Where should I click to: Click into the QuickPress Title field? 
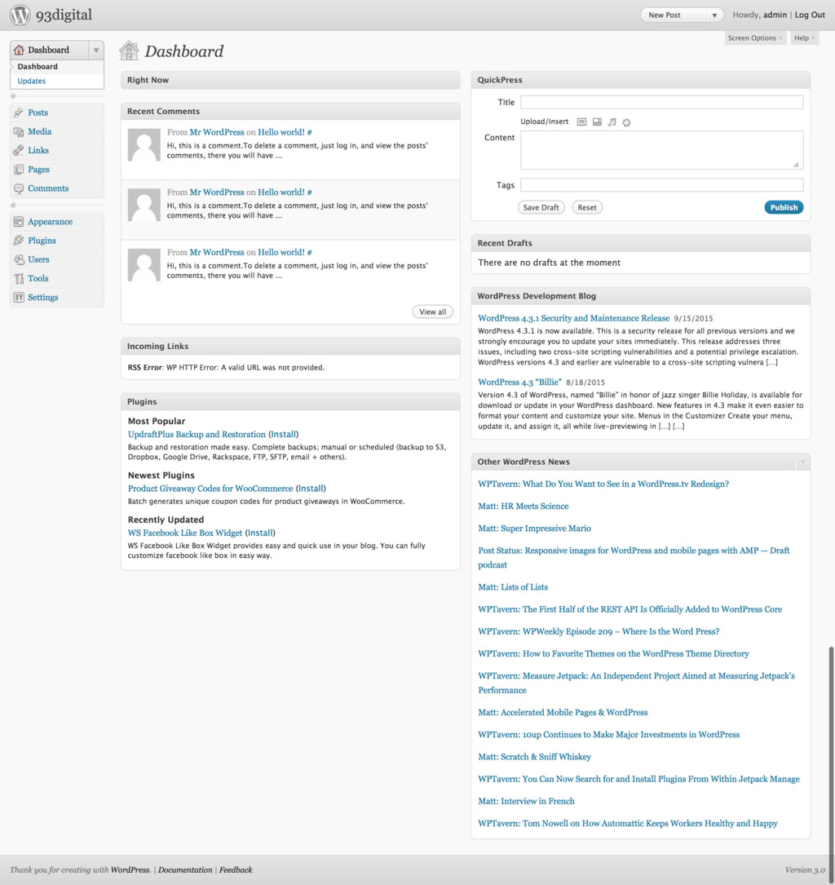[661, 102]
